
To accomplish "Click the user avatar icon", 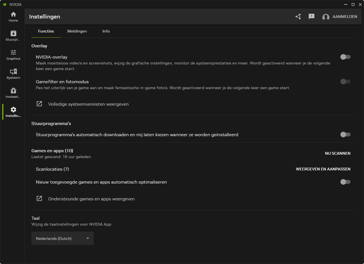I will point(326,17).
